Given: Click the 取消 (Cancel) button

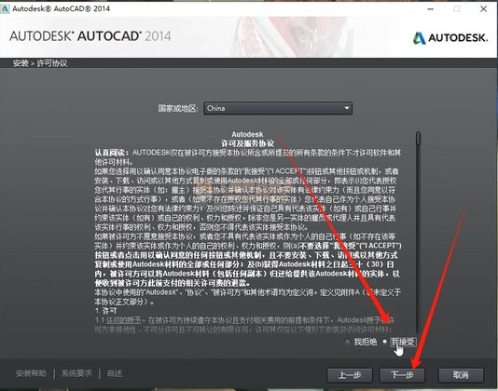Looking at the screenshot, I should click(461, 375).
